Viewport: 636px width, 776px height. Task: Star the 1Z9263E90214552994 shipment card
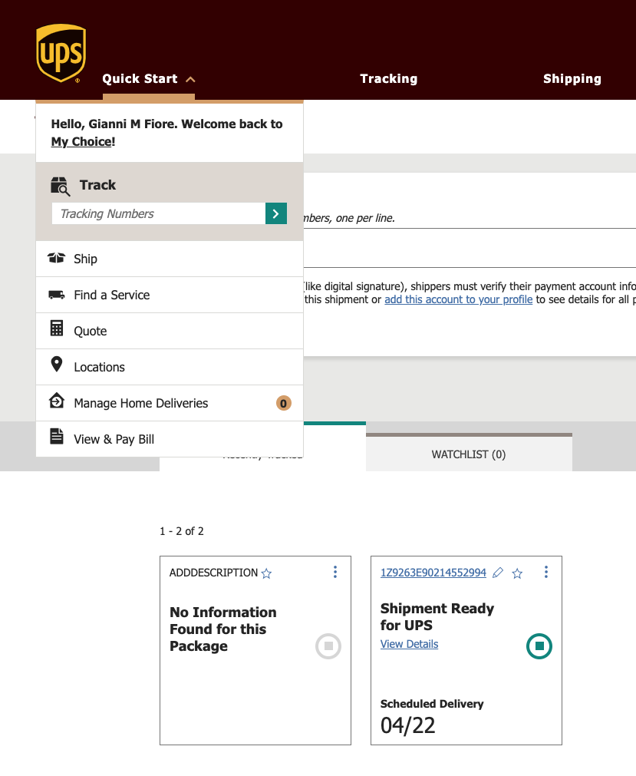(517, 573)
